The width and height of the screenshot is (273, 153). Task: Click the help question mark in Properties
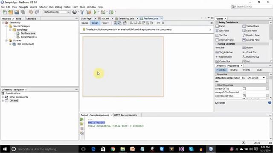[270, 103]
